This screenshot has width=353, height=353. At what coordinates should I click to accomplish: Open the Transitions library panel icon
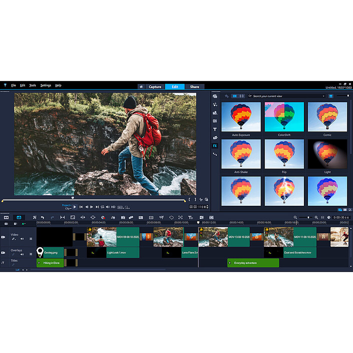point(215,121)
